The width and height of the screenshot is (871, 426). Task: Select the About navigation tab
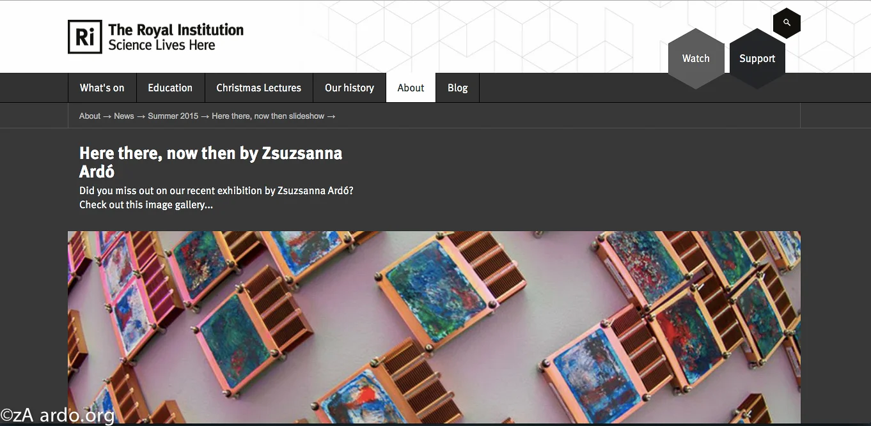click(x=411, y=87)
